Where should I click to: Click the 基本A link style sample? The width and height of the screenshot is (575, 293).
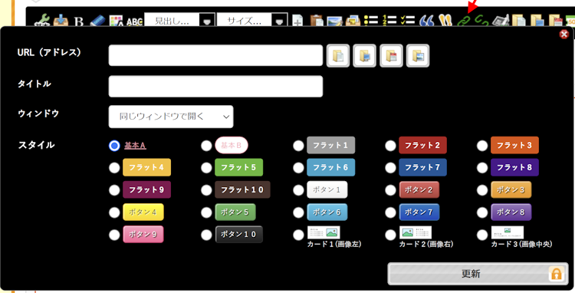135,146
